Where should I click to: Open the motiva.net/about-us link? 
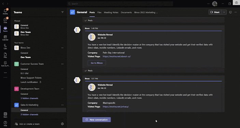[117, 56]
